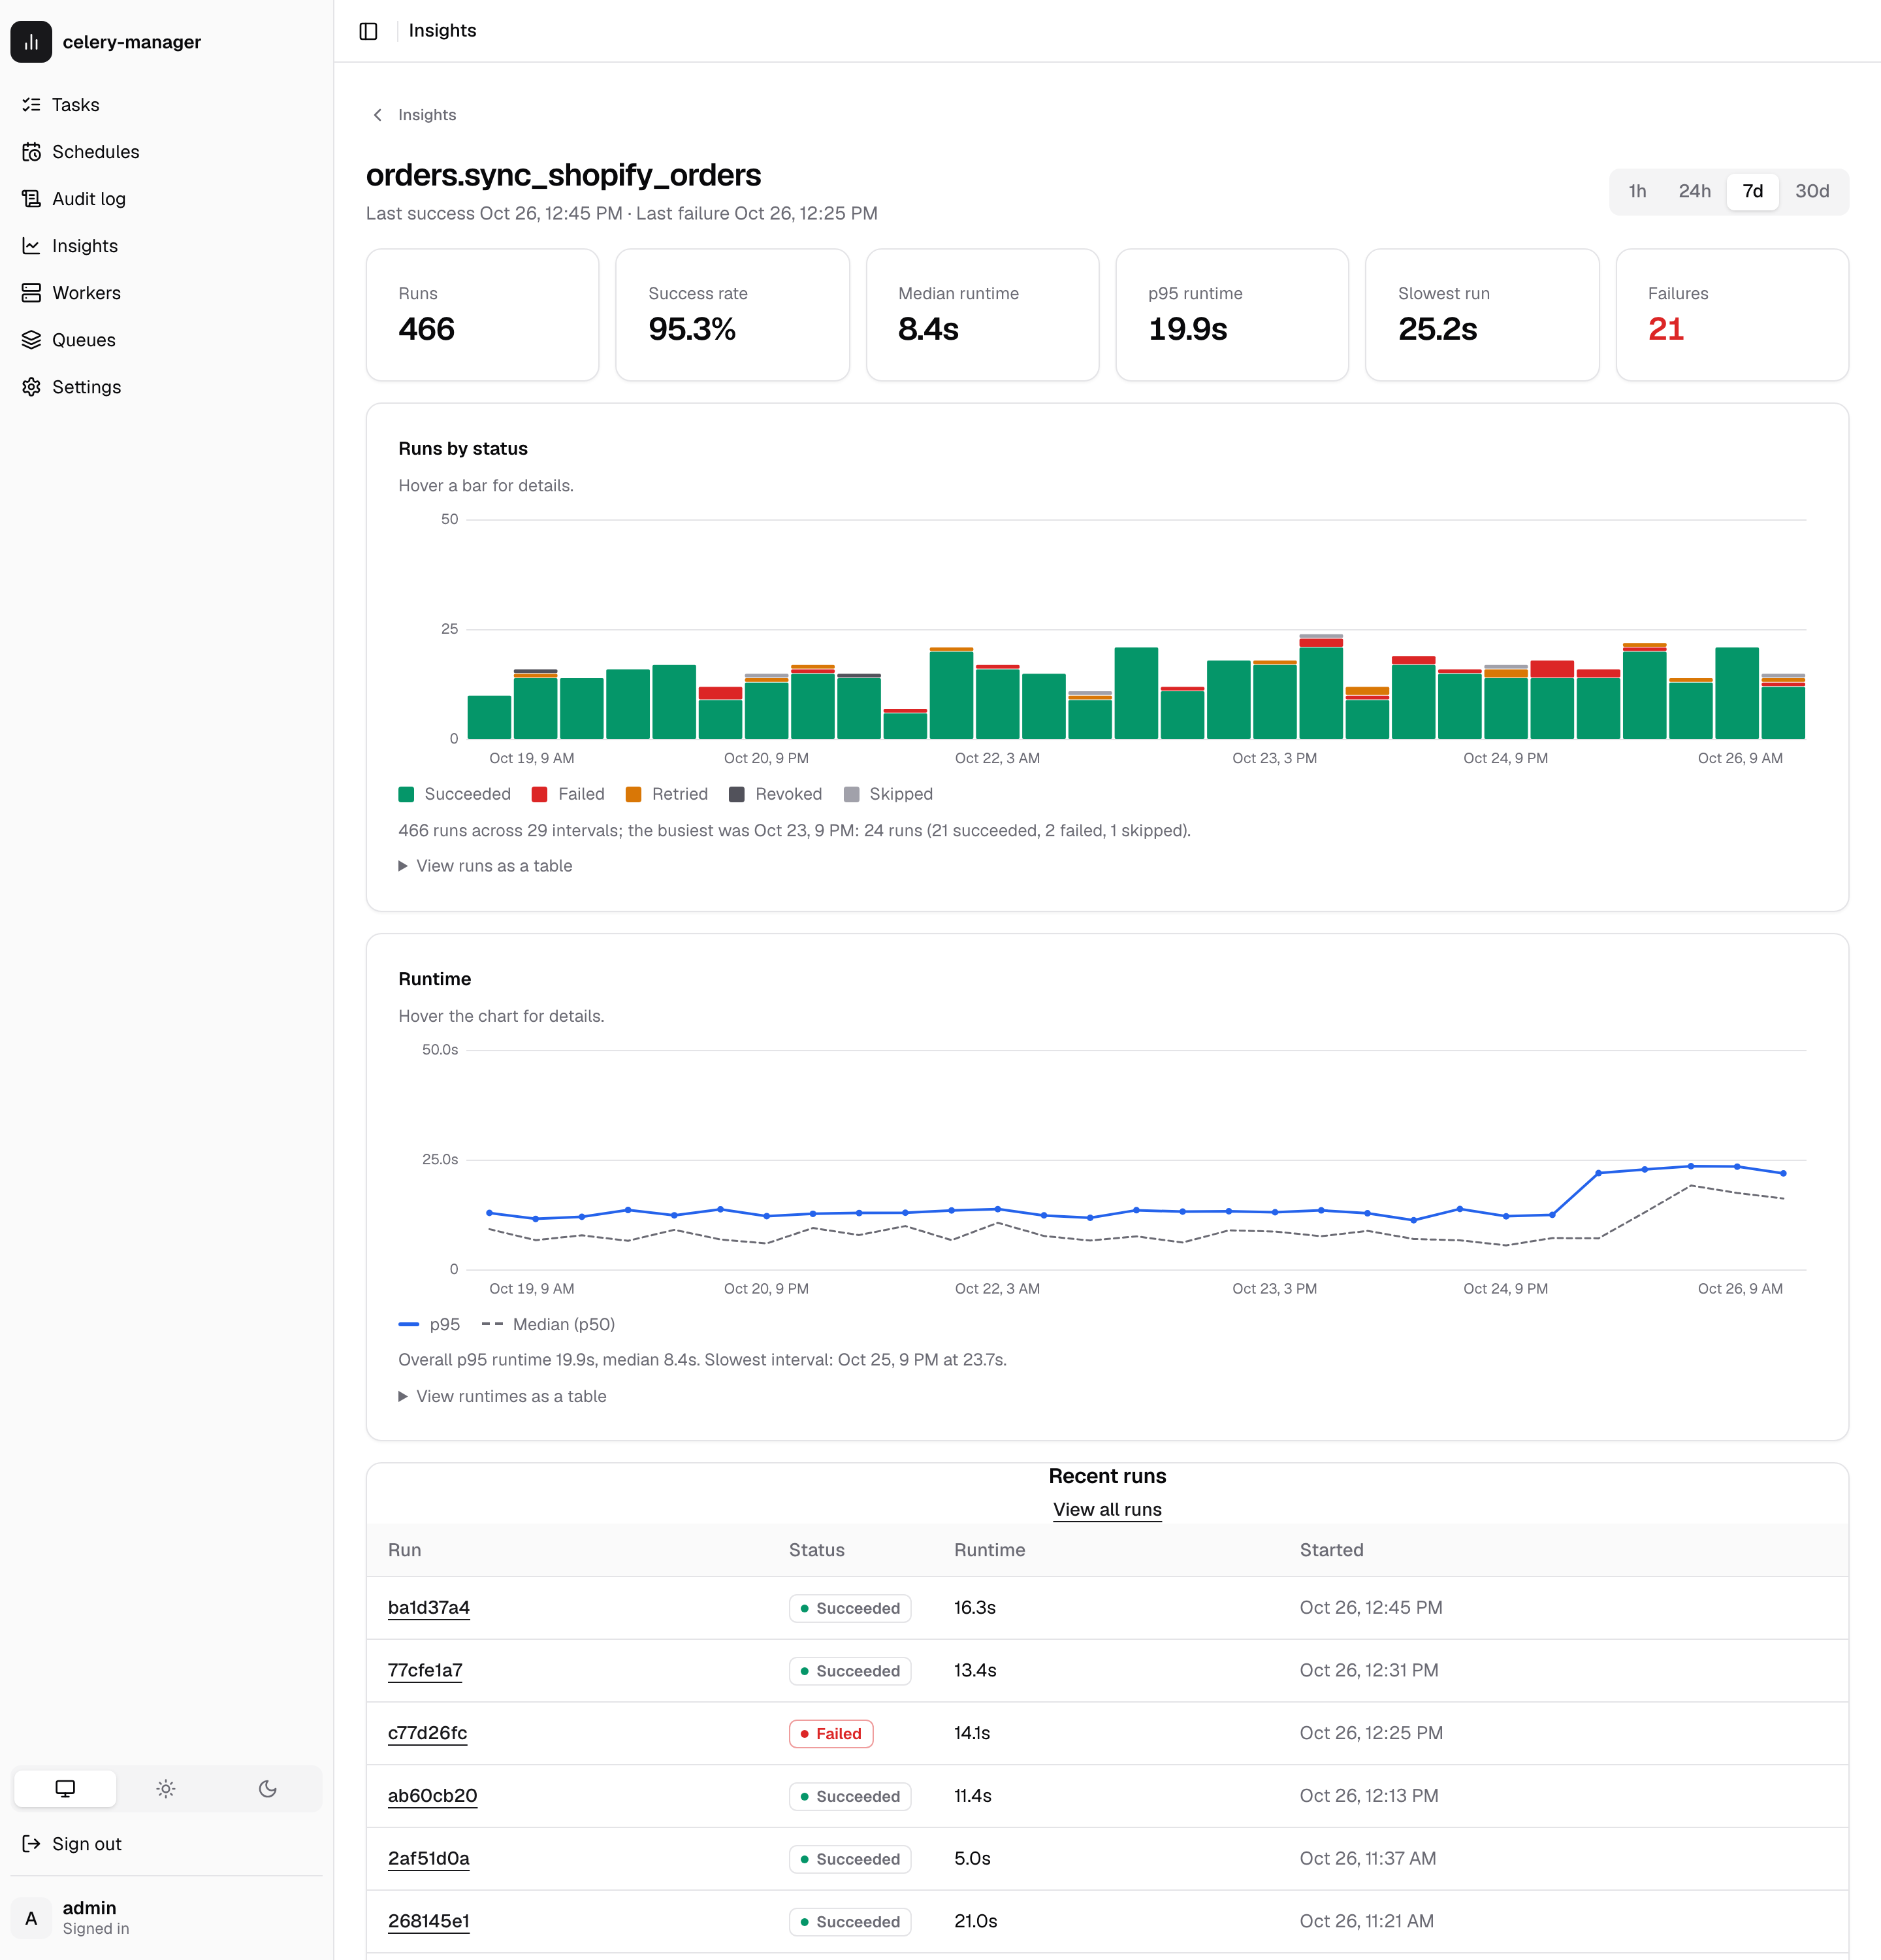Image resolution: width=1881 pixels, height=1960 pixels.
Task: Switch to light theme sun icon
Action: point(166,1788)
